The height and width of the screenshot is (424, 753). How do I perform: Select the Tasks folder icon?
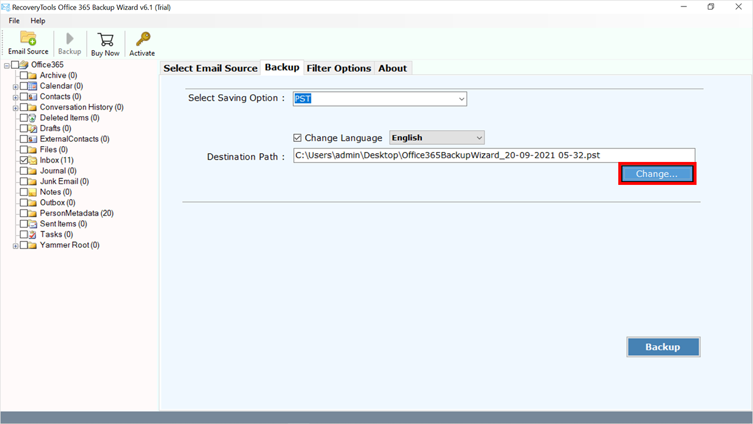point(33,234)
